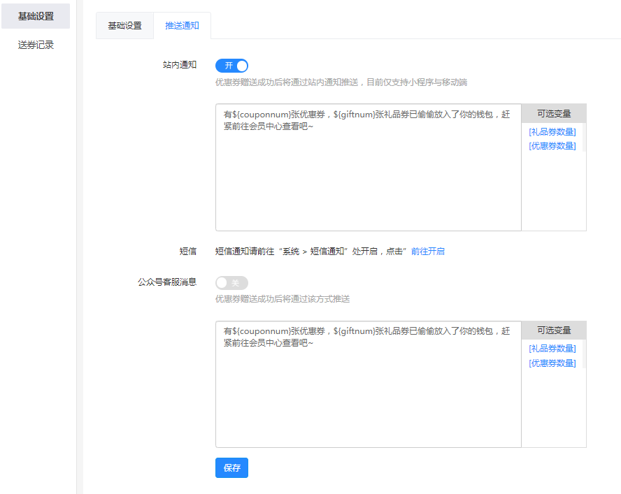Click 可选变量 header beside 站内通知 message
Image resolution: width=621 pixels, height=494 pixels.
[x=554, y=113]
